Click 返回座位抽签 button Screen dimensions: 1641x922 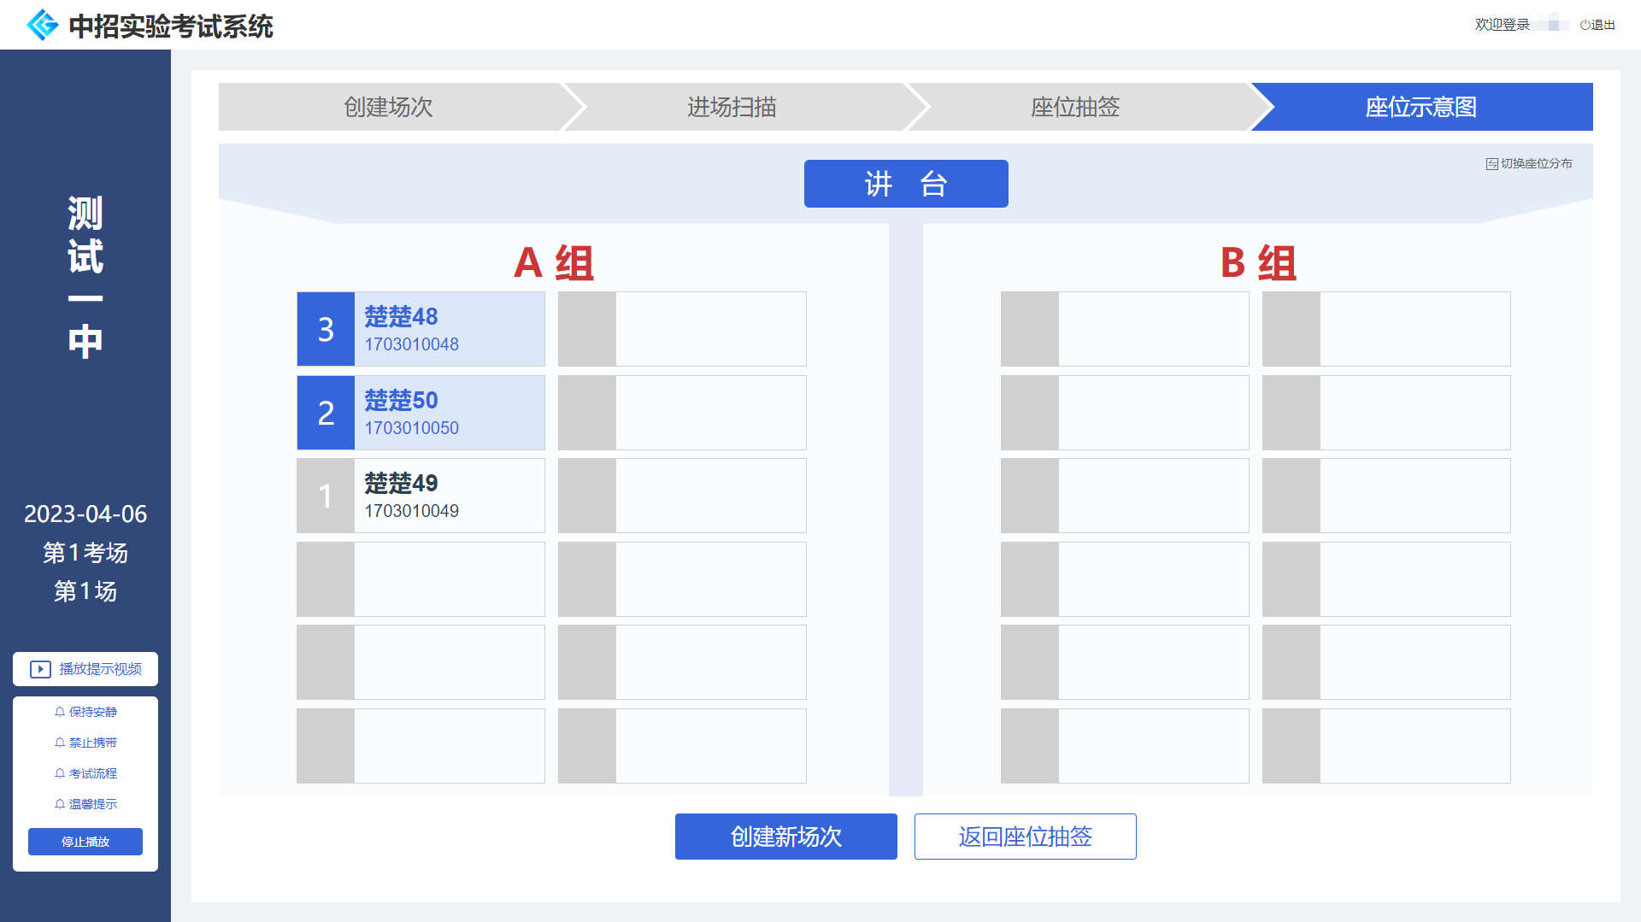tap(1026, 837)
